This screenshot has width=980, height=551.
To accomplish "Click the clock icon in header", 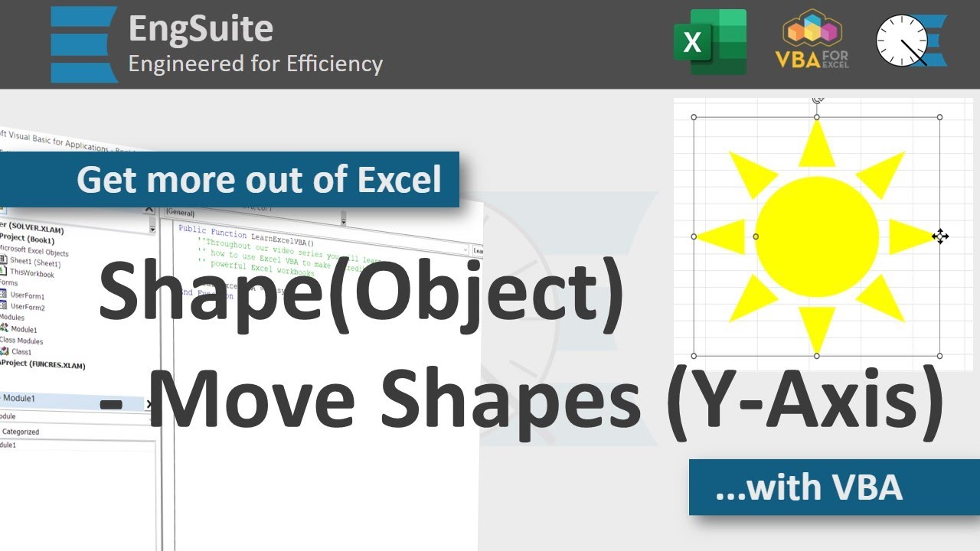I will (903, 41).
